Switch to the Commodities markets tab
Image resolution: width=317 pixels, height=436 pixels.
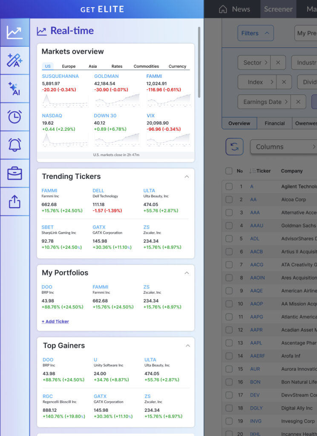click(x=146, y=66)
